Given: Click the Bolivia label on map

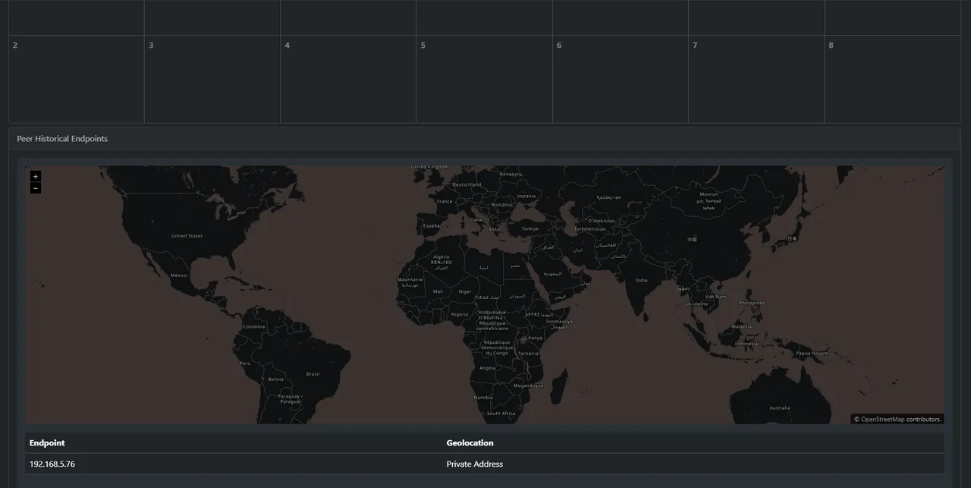Looking at the screenshot, I should [x=275, y=379].
